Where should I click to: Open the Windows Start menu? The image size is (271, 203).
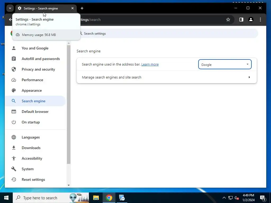(6, 198)
